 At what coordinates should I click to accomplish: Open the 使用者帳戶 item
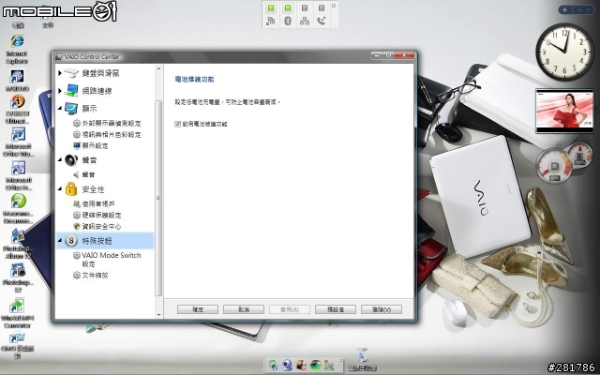tap(98, 204)
